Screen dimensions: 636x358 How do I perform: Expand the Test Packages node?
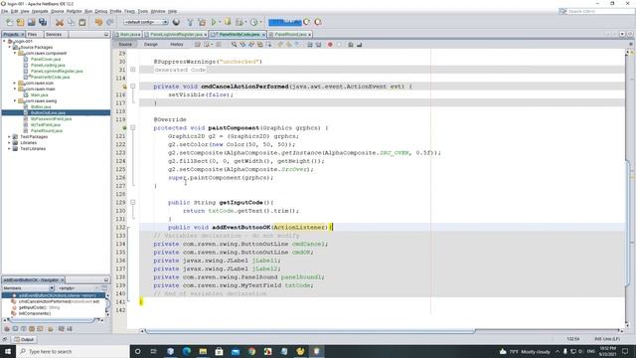coord(9,137)
